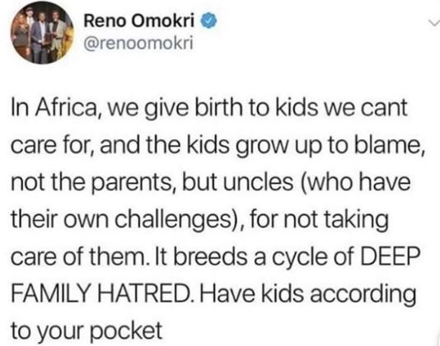
Task: Open the Reno Omokri display name link
Action: [x=139, y=21]
